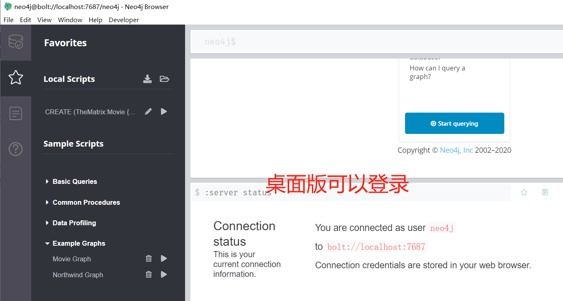
Task: Click the :server status command text
Action: click(238, 192)
